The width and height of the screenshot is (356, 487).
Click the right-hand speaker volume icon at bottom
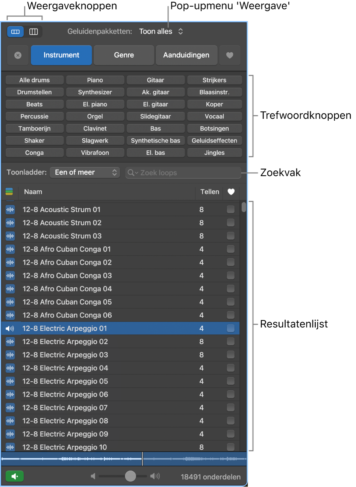point(155,476)
